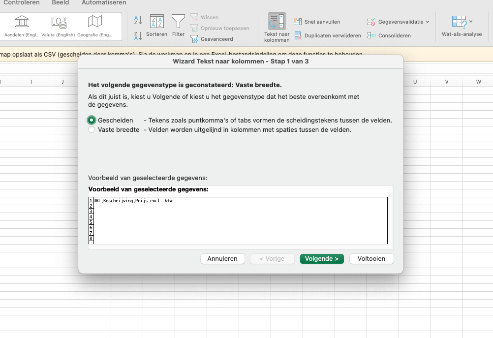Image resolution: width=493 pixels, height=338 pixels.
Task: Click preview scrollbar on right side
Action: point(390,215)
